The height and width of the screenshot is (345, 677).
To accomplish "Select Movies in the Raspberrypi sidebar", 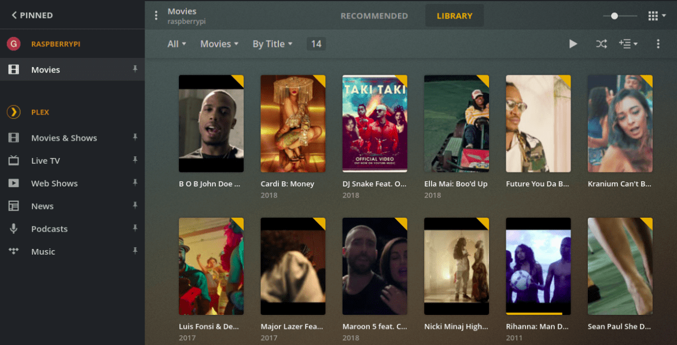I will click(x=72, y=69).
